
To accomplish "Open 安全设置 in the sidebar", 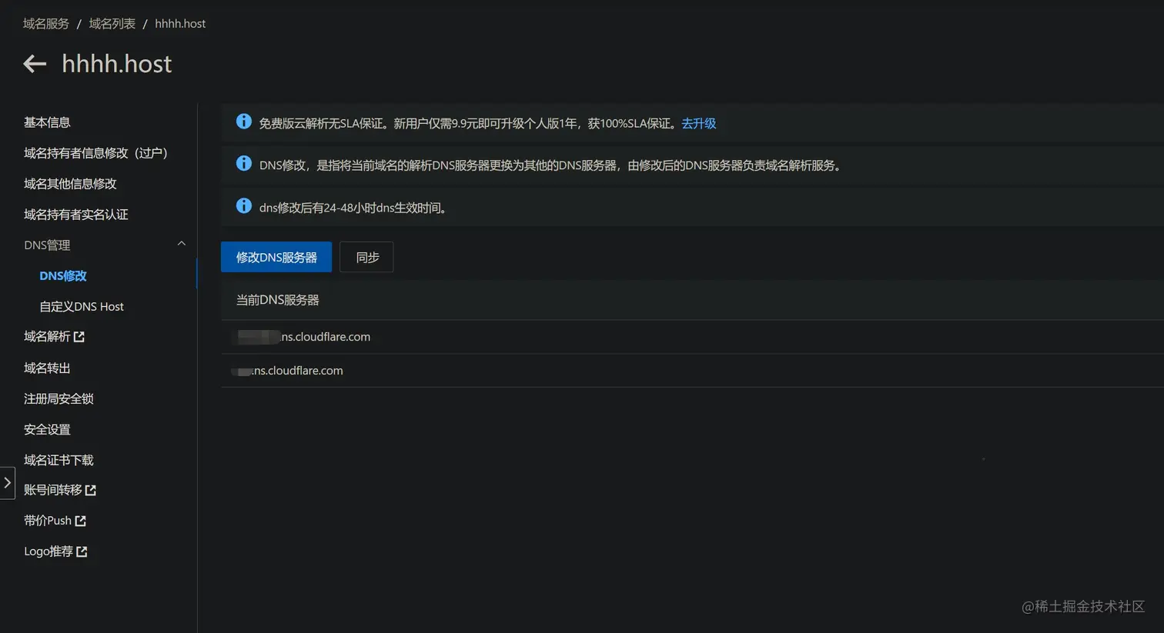I will point(47,429).
